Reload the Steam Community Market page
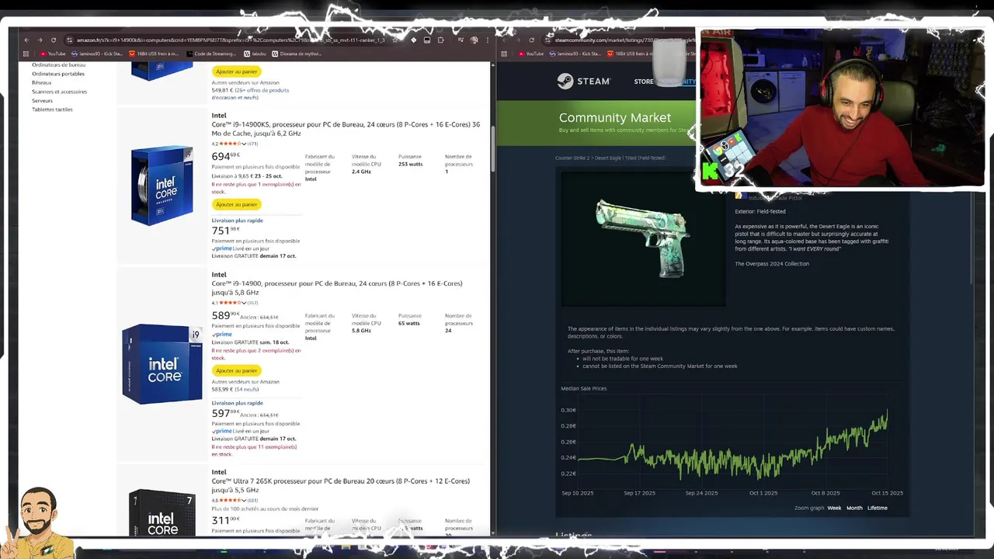Image resolution: width=994 pixels, height=559 pixels. point(531,40)
